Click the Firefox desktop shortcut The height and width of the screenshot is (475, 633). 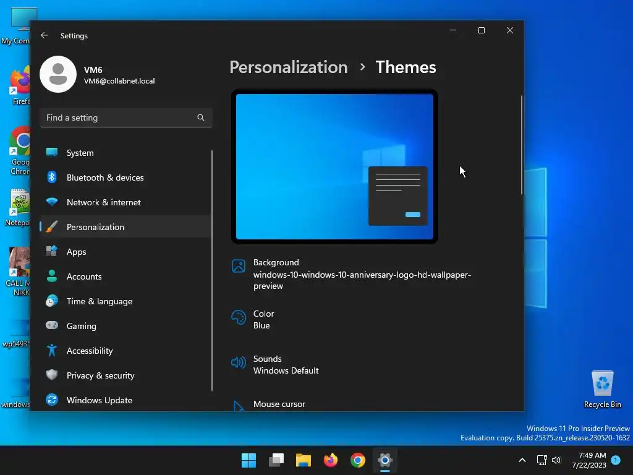tap(19, 85)
